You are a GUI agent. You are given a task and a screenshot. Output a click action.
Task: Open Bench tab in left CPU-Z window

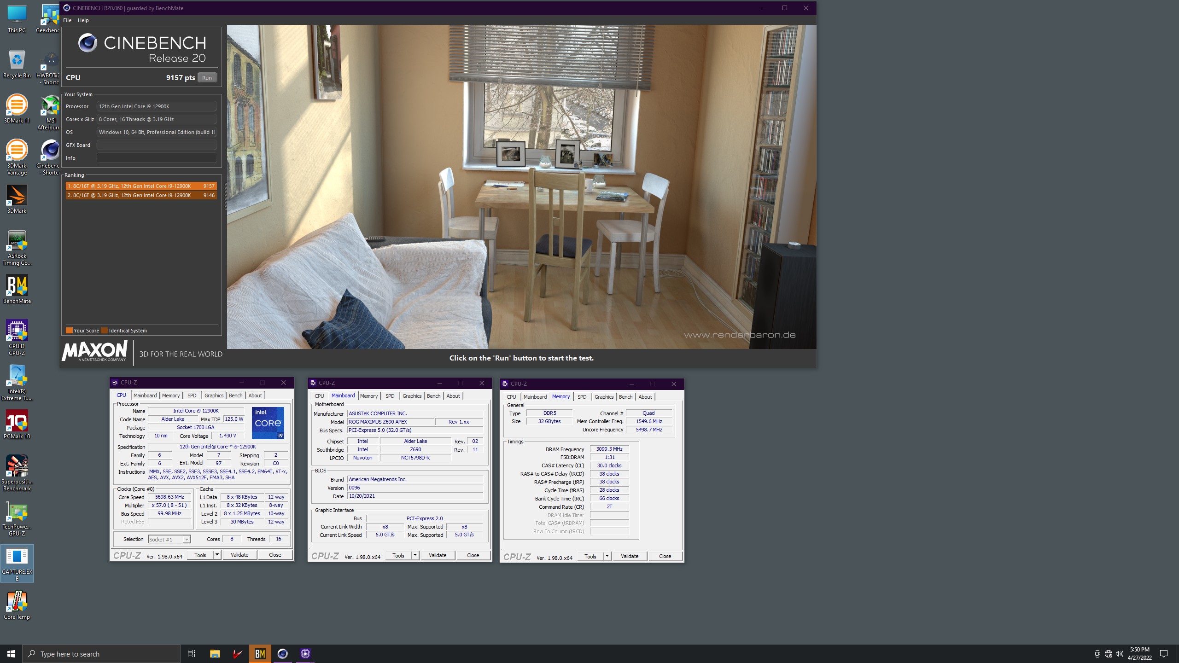235,395
